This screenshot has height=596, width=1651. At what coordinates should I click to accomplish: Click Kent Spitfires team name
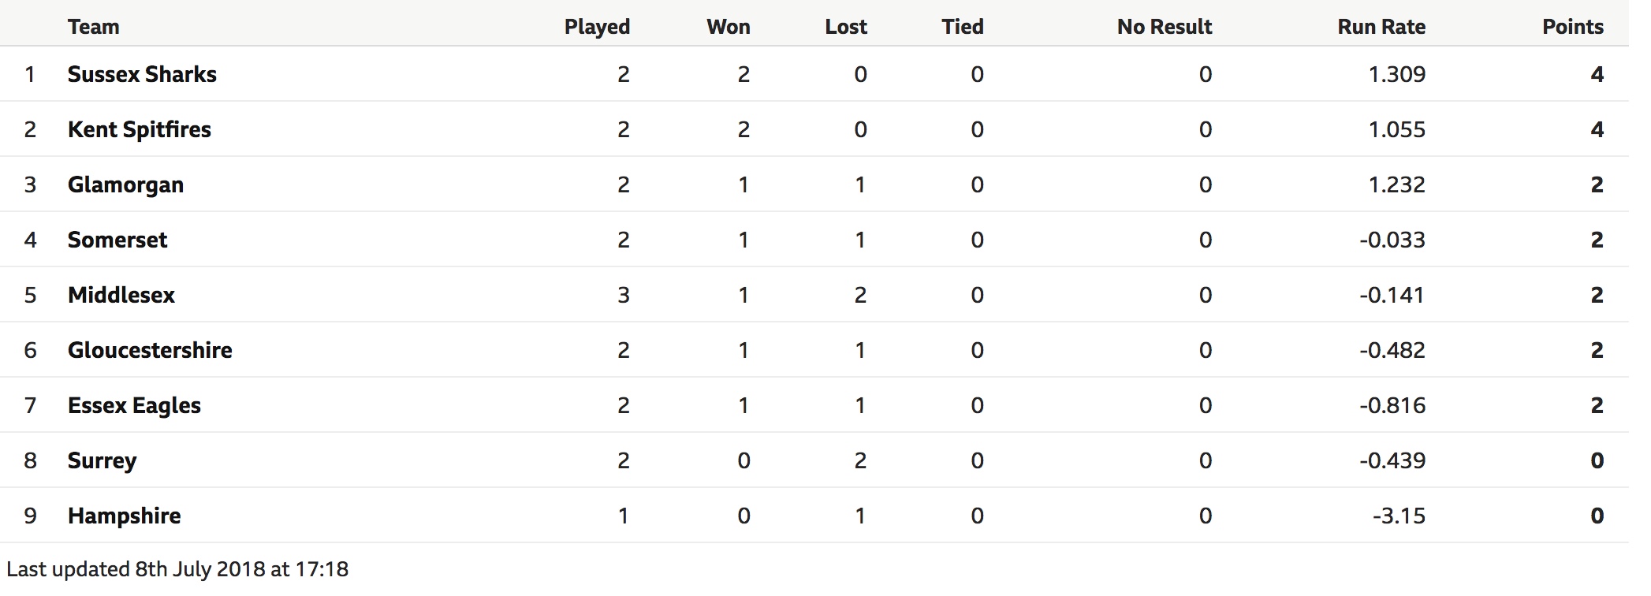[140, 129]
